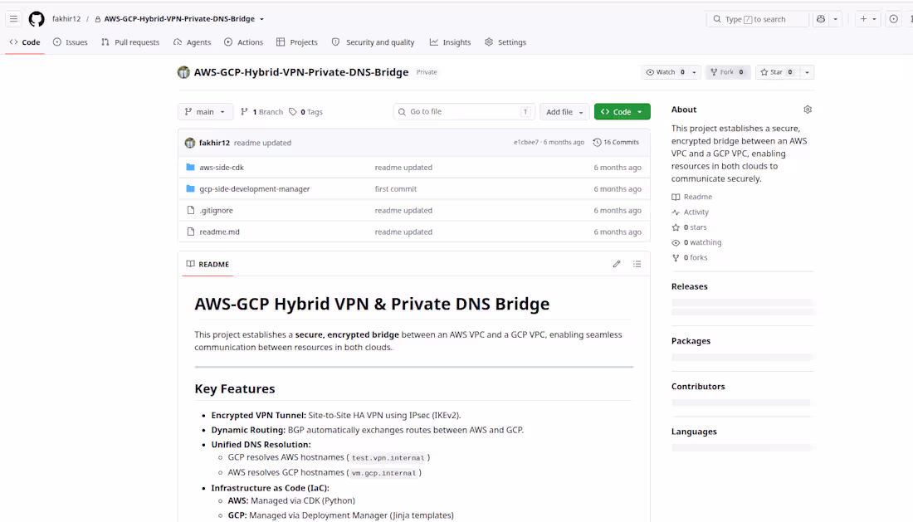
Task: Open the repository Settings tab
Action: pyautogui.click(x=505, y=42)
